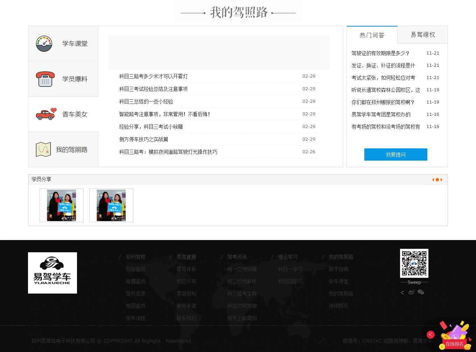Screen dimensions: 476x352
Task: Click the red telephone icon beside 学员爆料
Action: [x=45, y=78]
